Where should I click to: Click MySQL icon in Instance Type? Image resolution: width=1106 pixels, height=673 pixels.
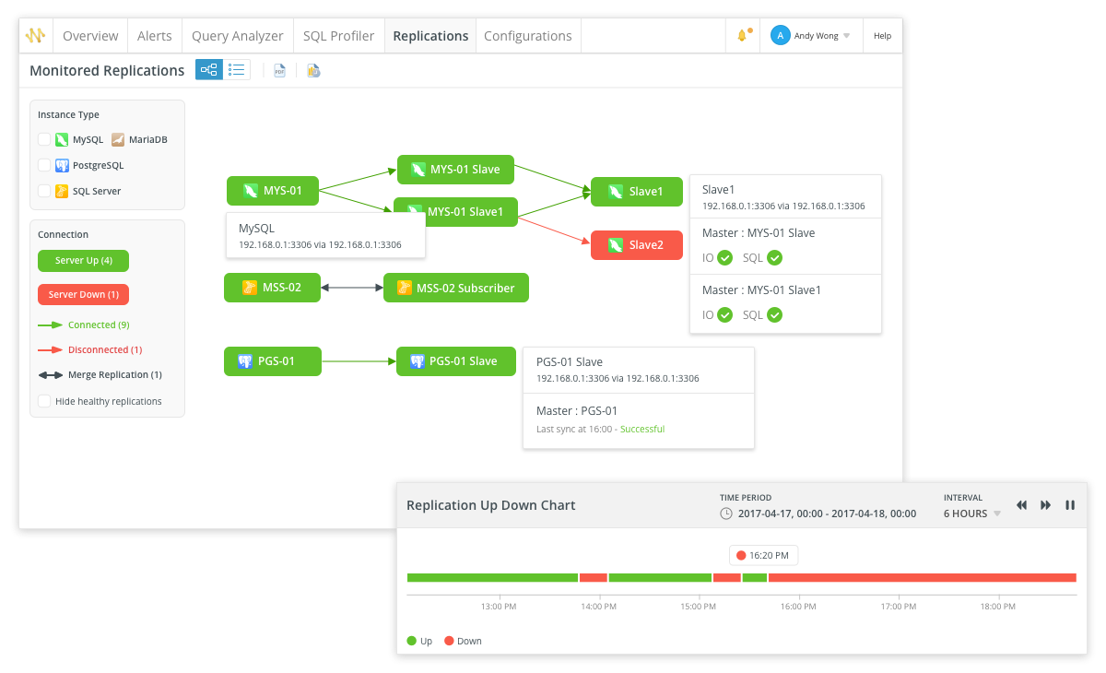point(62,140)
